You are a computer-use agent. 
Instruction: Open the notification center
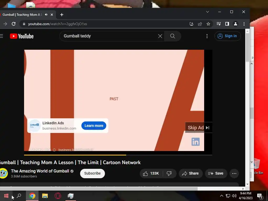tap(260, 196)
